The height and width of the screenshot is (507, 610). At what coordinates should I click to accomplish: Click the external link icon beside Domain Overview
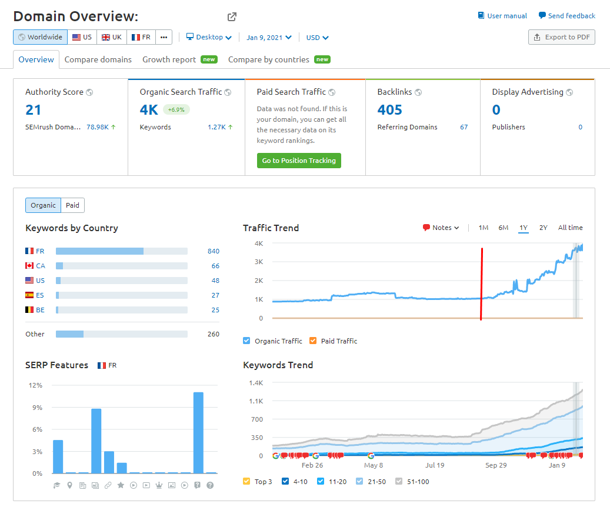(x=232, y=17)
